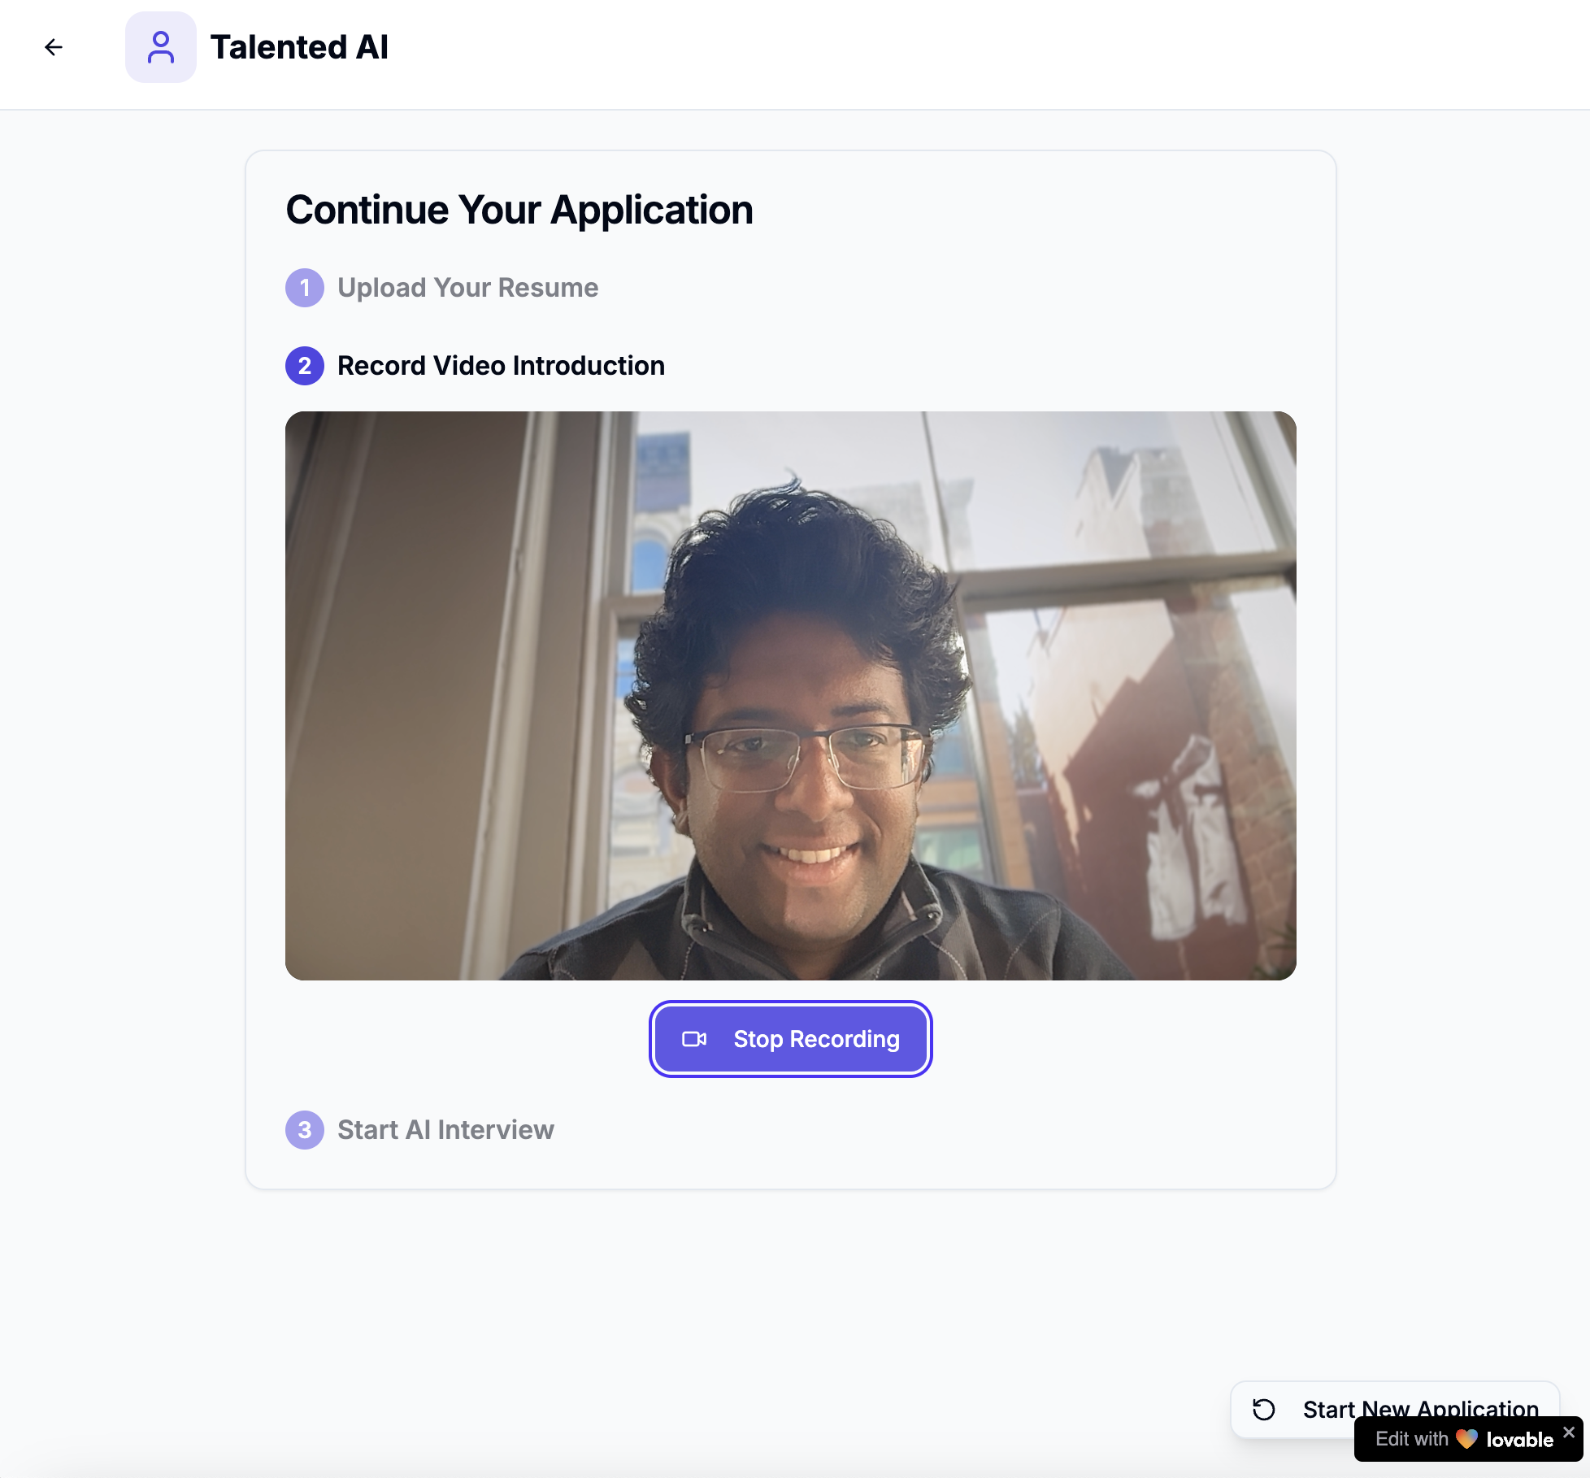
Task: Click the camera icon in Stop Recording
Action: [694, 1039]
